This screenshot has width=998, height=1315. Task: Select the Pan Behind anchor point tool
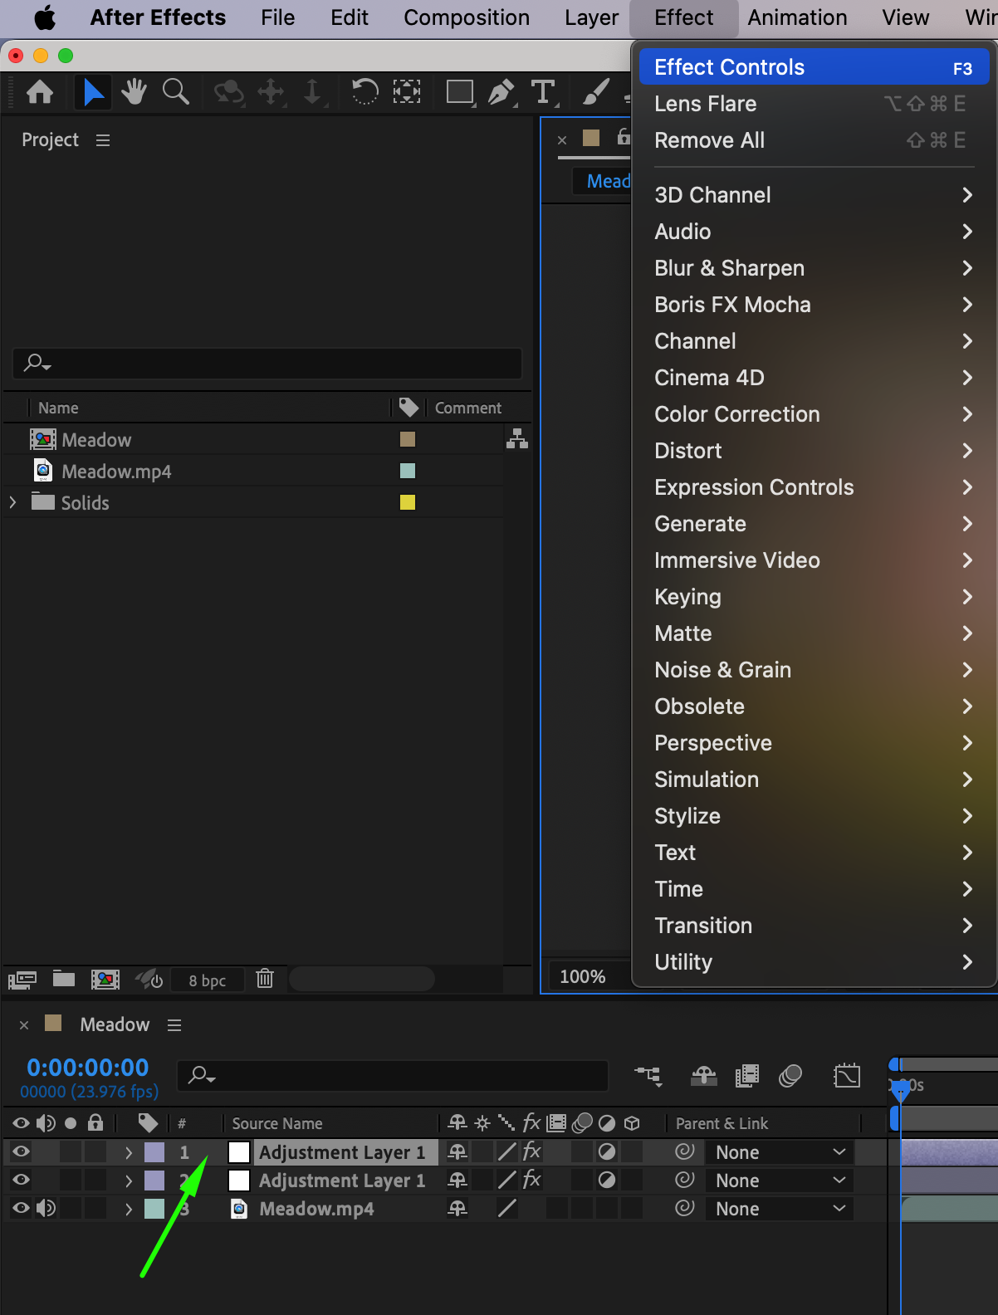(407, 91)
